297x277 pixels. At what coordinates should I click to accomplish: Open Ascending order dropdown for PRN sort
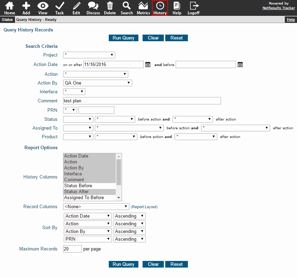pyautogui.click(x=129, y=239)
